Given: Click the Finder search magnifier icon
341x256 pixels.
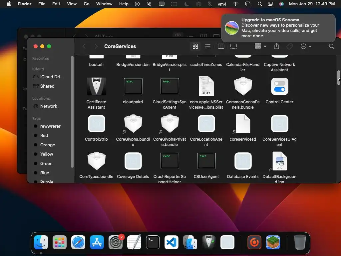Looking at the screenshot, I should click(x=331, y=46).
